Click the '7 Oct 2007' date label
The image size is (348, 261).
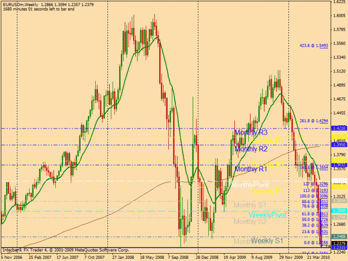pos(94,258)
